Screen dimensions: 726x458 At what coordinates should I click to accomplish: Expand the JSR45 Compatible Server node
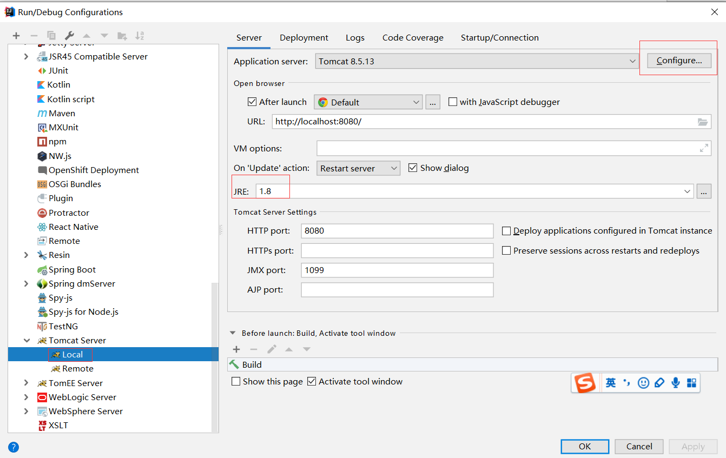coord(27,56)
